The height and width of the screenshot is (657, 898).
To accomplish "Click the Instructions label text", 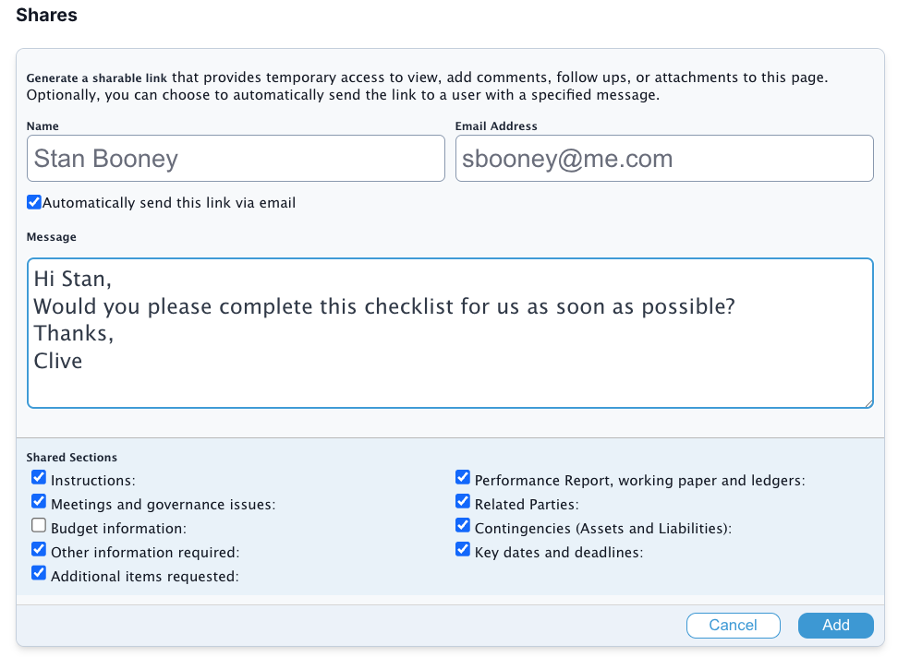I will (93, 481).
